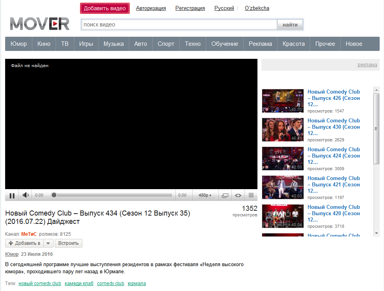The width and height of the screenshot is (384, 291).
Task: Click the embed code brackets icon
Action: point(238,195)
